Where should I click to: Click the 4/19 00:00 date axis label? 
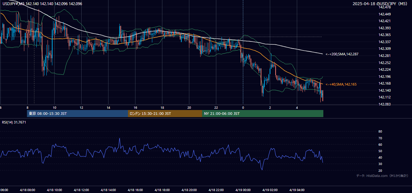click(x=243, y=190)
